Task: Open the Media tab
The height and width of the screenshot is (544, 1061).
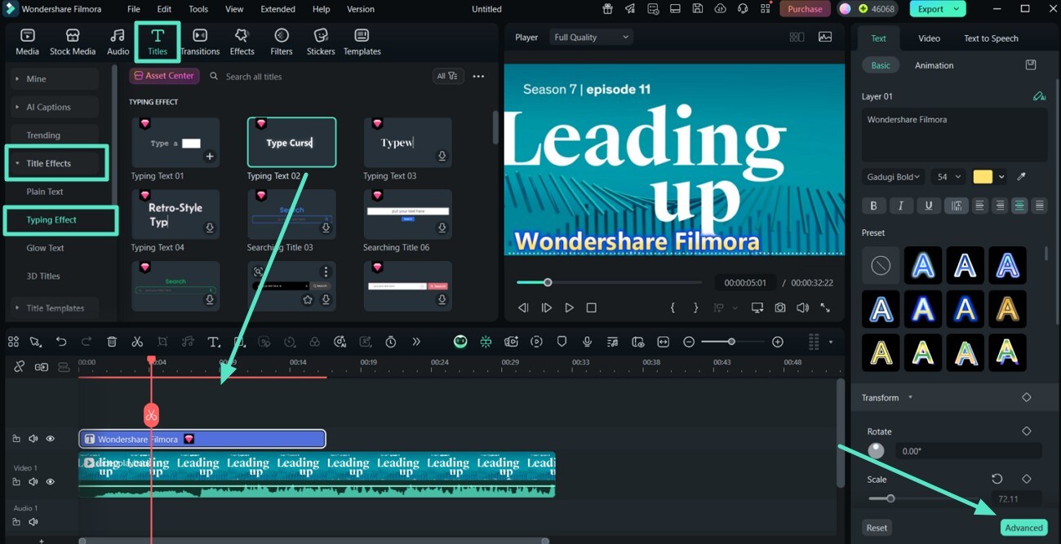Action: click(x=27, y=42)
